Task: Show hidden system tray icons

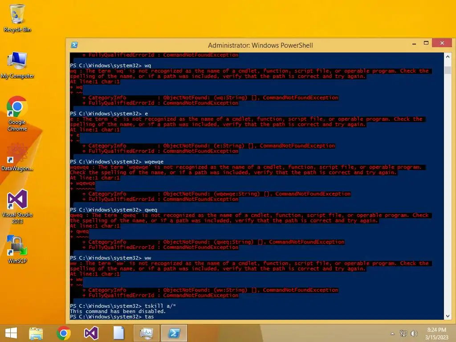Action: point(392,334)
